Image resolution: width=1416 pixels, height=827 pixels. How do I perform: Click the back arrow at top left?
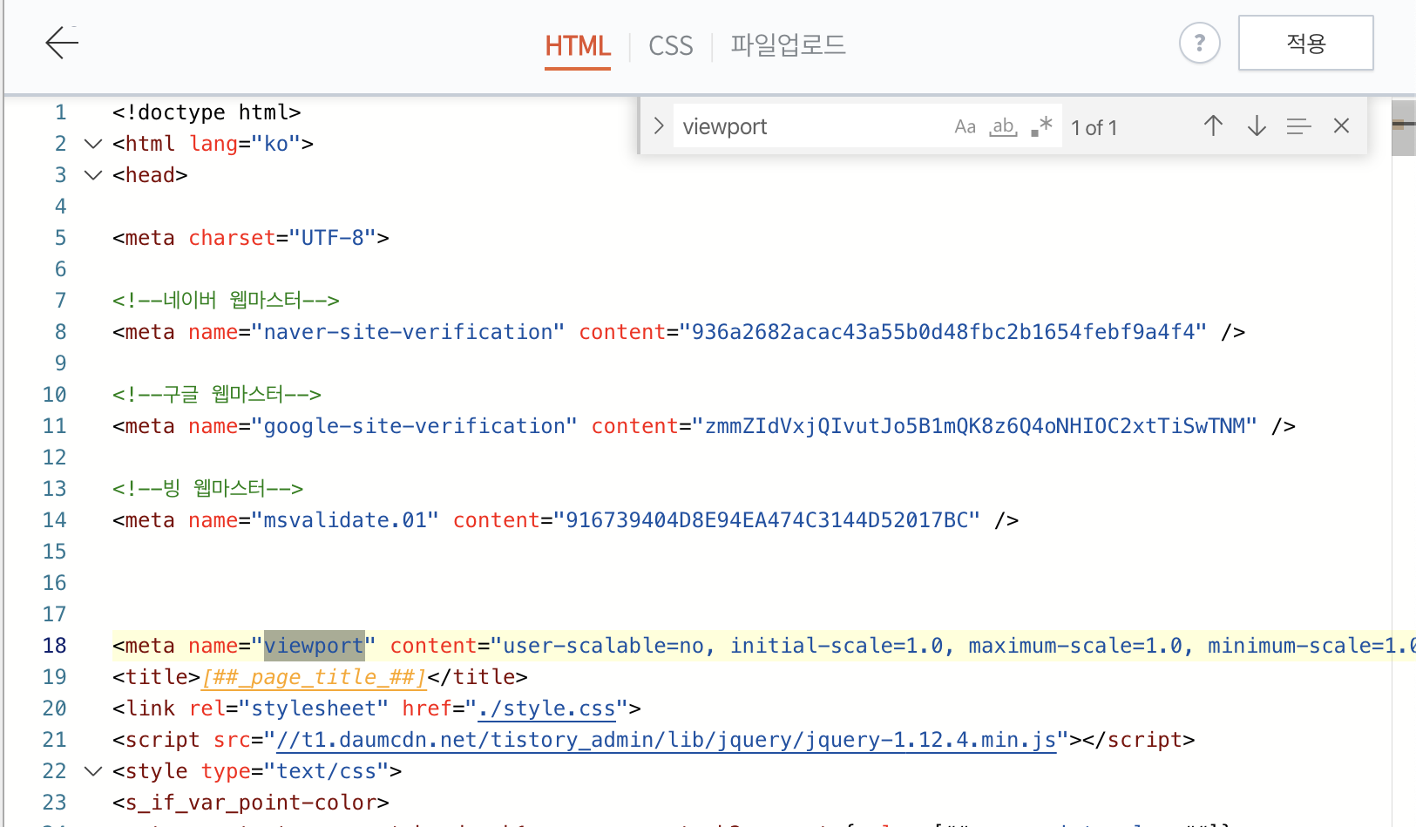pyautogui.click(x=61, y=43)
